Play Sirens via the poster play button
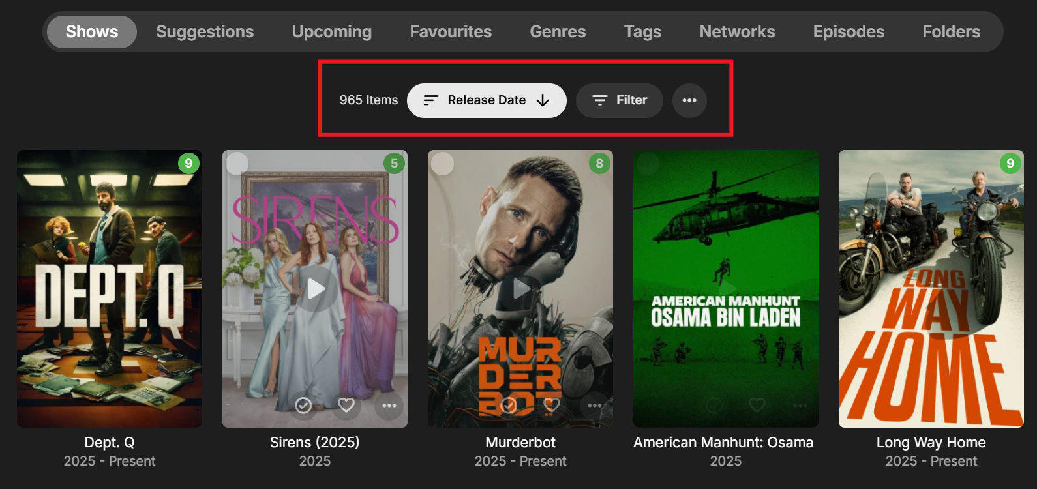The width and height of the screenshot is (1037, 489). 316,288
